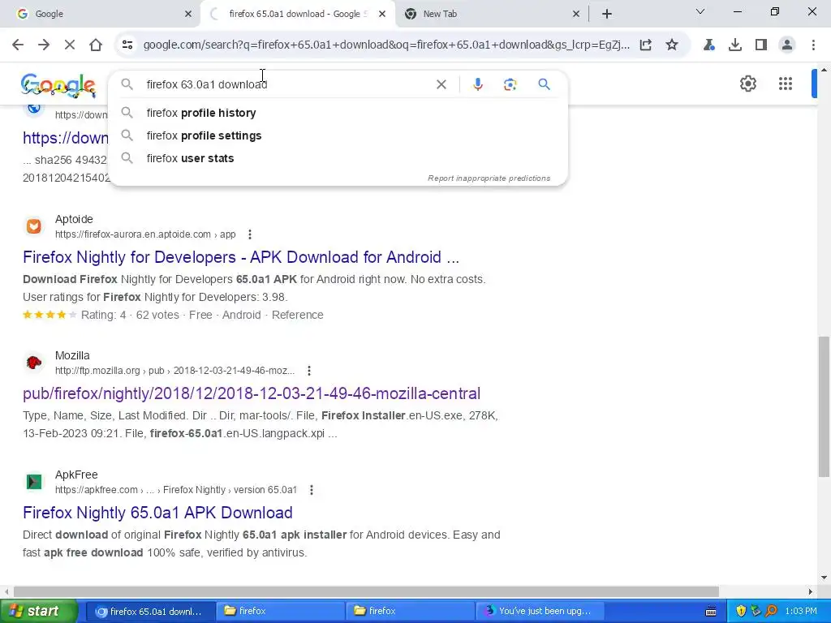Open the mozilla-central nightly pub link
The image size is (831, 623).
[252, 393]
